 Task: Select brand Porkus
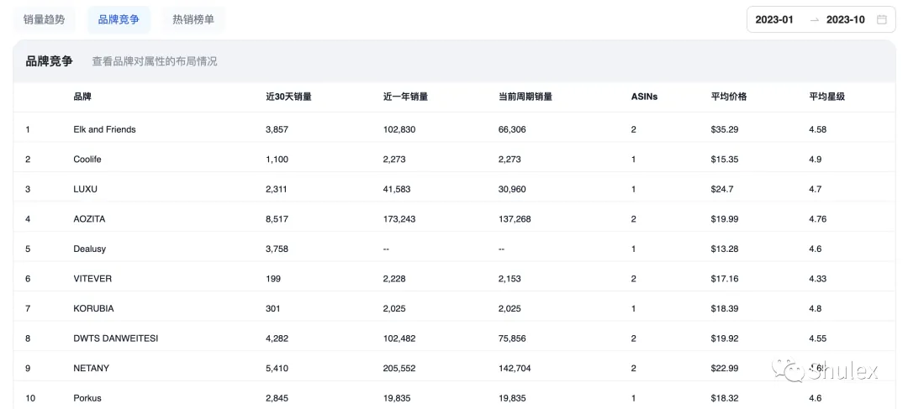point(87,399)
